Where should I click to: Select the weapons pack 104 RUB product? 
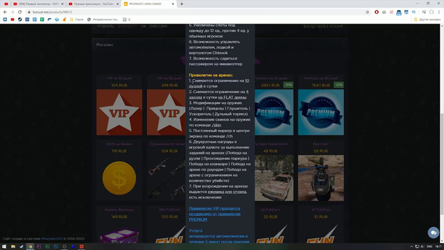pyautogui.click(x=166, y=178)
